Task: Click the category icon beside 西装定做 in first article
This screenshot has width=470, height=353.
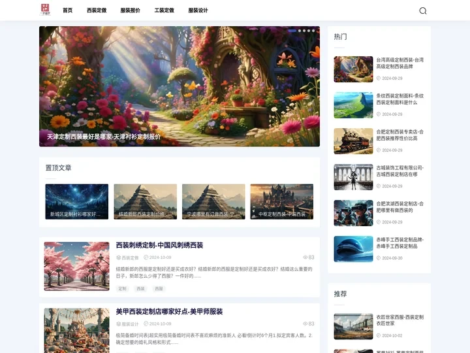Action: (x=118, y=258)
